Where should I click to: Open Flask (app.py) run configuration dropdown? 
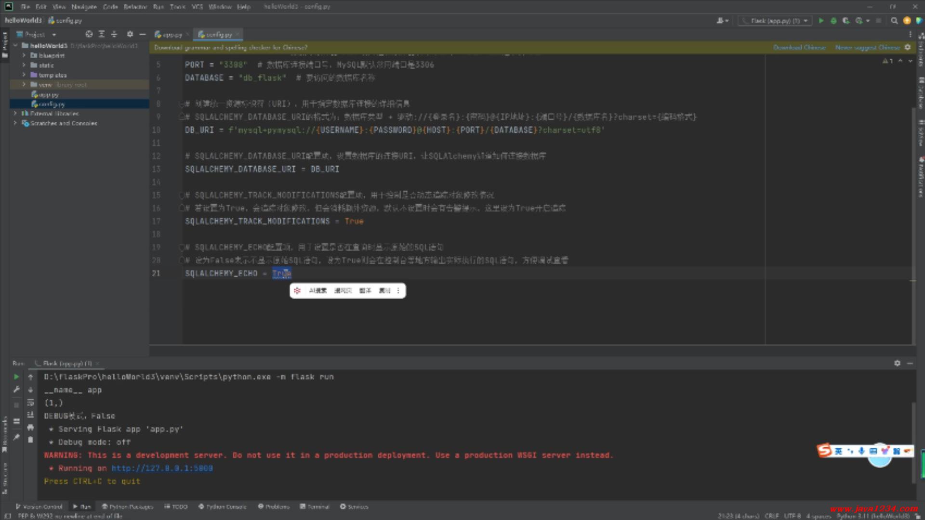(x=774, y=21)
